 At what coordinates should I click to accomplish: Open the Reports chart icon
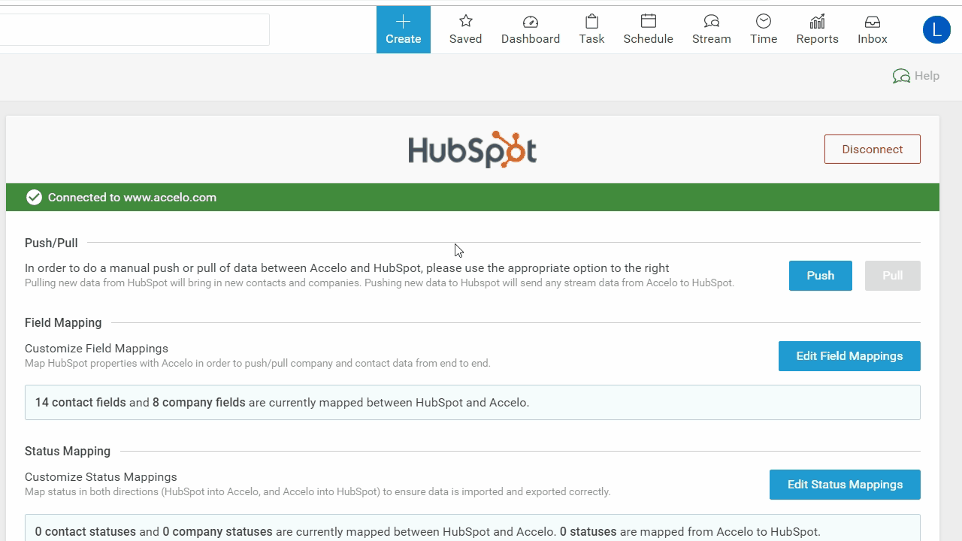(817, 21)
